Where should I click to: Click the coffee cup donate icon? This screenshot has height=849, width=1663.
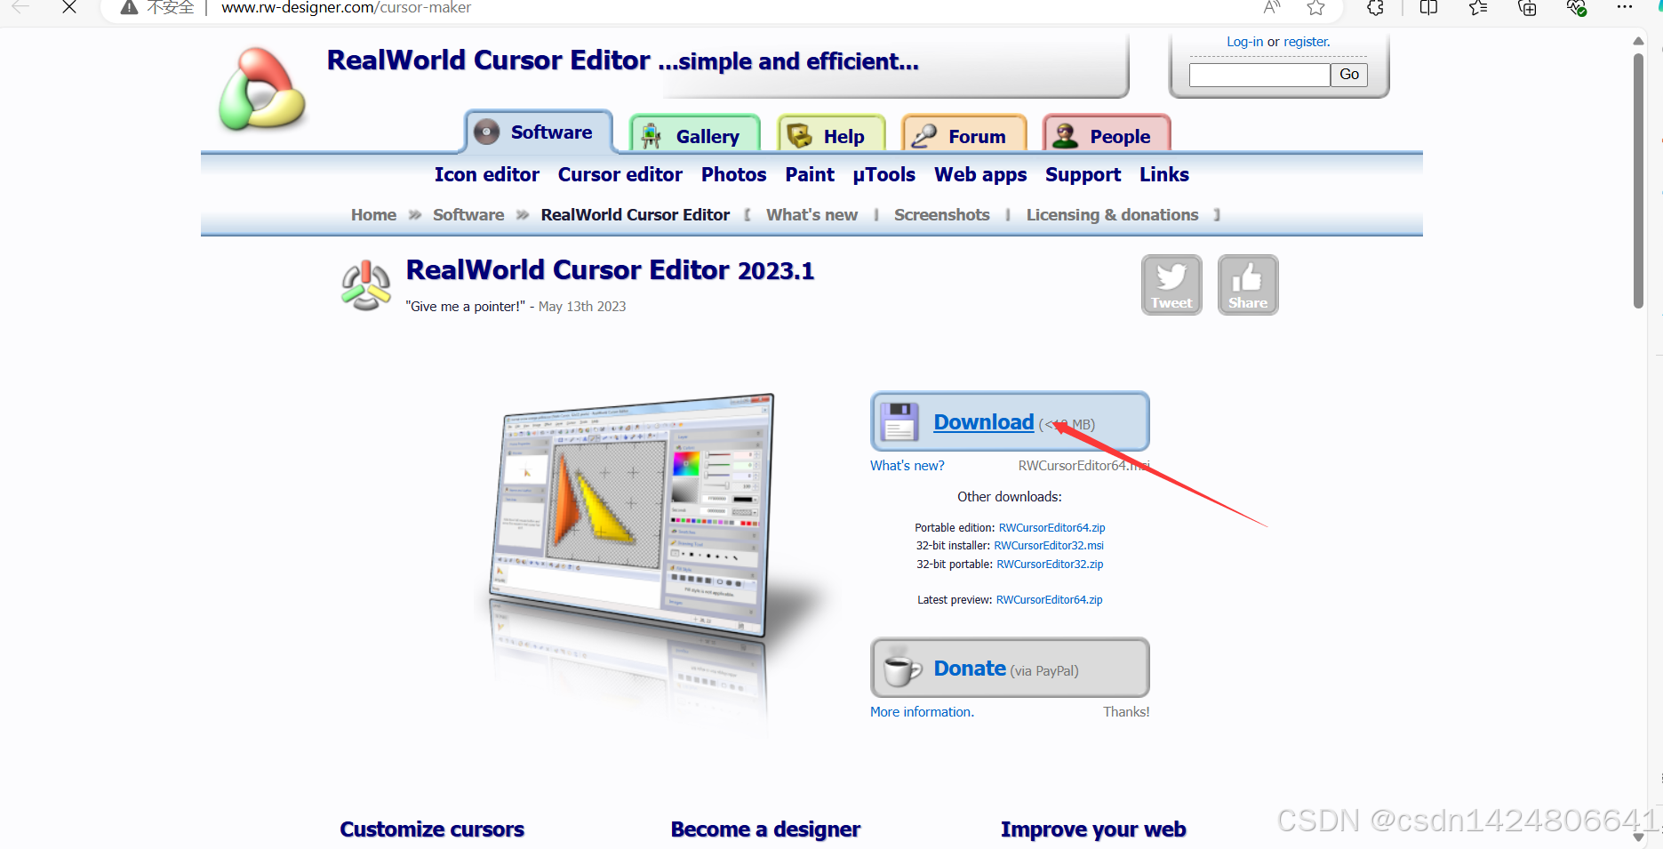[x=902, y=669]
